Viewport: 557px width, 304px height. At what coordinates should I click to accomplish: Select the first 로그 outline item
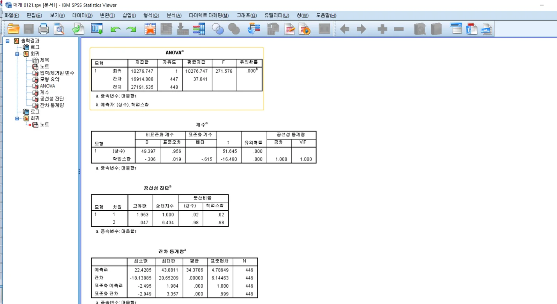(35, 47)
